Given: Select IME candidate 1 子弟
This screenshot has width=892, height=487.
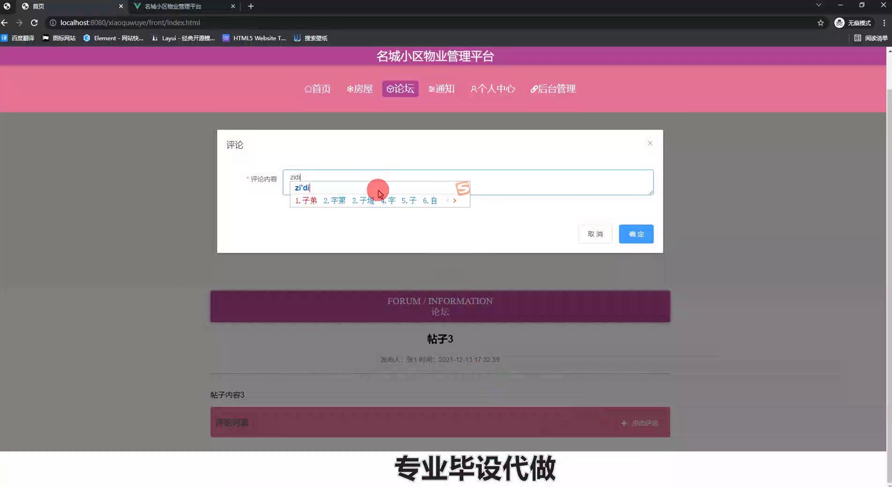Looking at the screenshot, I should coord(306,201).
